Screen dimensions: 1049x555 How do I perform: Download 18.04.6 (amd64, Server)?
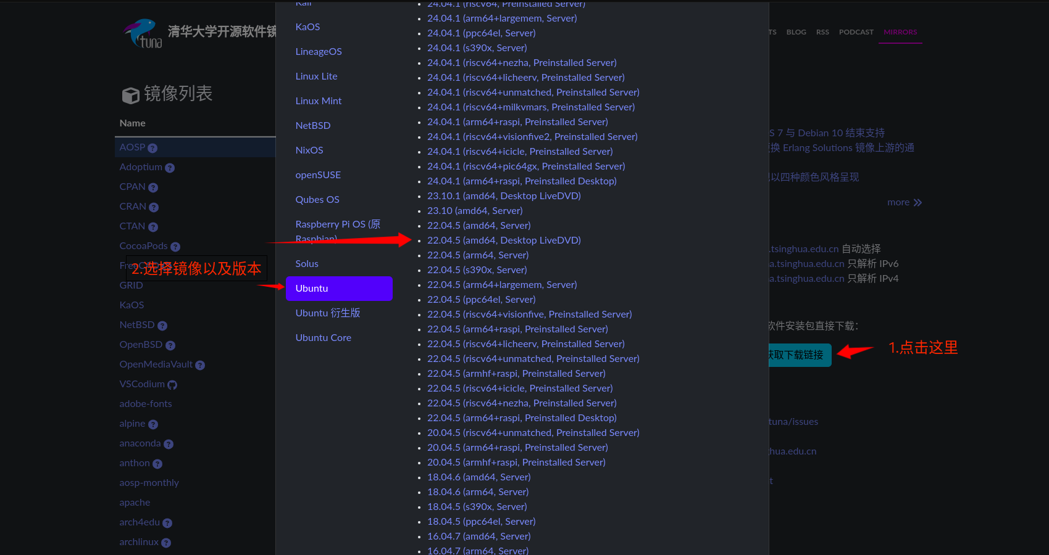(479, 477)
